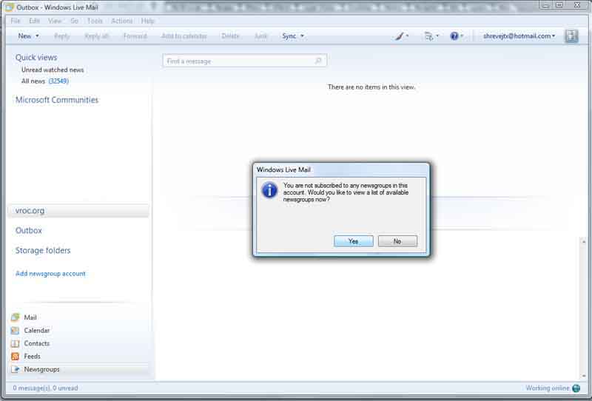Click the Find a message search field
This screenshot has height=401, width=592.
click(x=244, y=61)
